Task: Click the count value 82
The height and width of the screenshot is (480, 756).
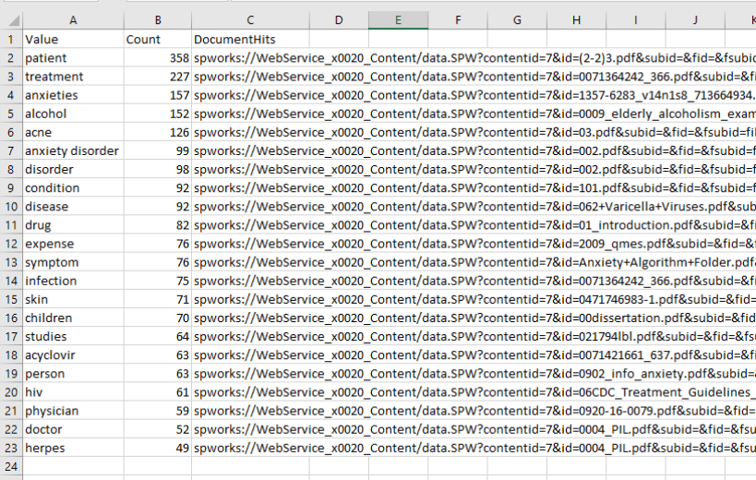Action: pos(158,225)
